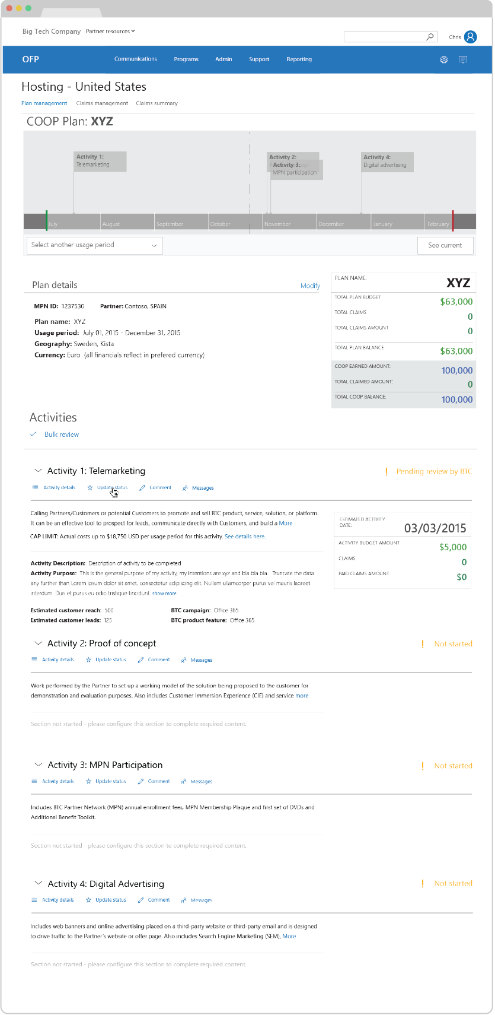Screen dimensions: 495x1015
Task: Open Chris user profile avatar
Action: click(471, 37)
